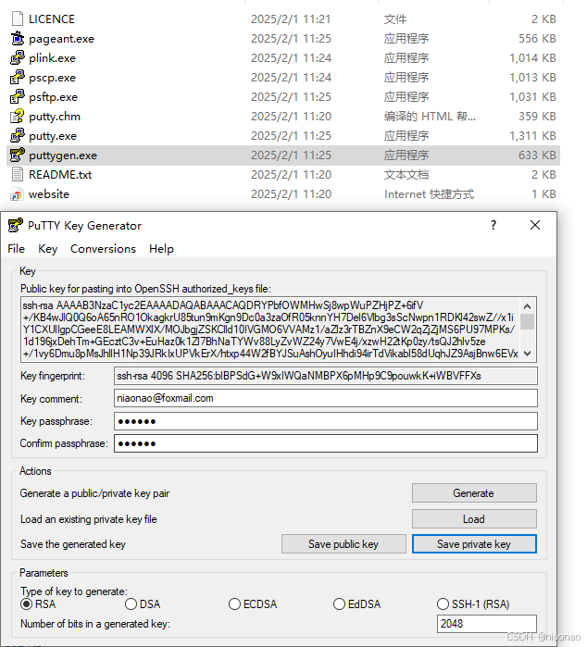Click the public key box scroll up arrow
587x647 pixels.
coord(527,306)
